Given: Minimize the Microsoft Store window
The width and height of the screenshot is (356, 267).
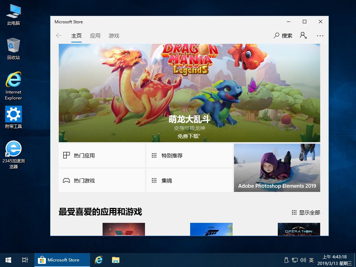Looking at the screenshot, I should pyautogui.click(x=289, y=22).
